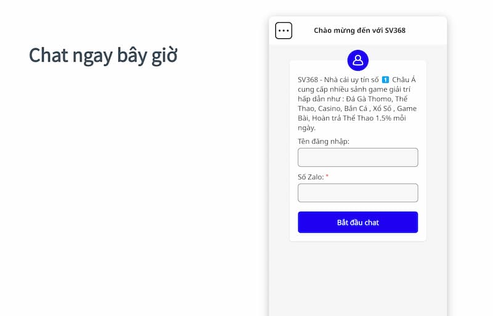Click the empty chat area below the form
The image size is (493, 316).
357,277
